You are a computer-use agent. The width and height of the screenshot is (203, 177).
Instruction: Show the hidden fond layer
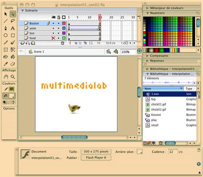tap(53, 38)
